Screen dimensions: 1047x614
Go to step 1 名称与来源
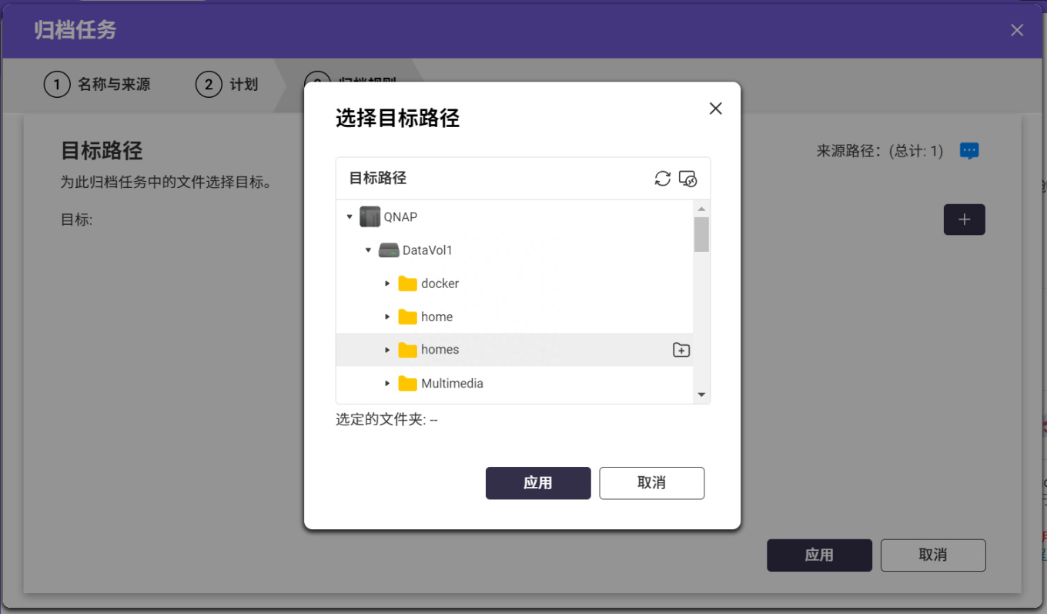pyautogui.click(x=97, y=85)
